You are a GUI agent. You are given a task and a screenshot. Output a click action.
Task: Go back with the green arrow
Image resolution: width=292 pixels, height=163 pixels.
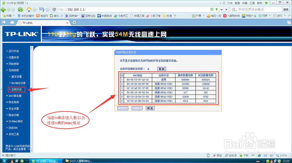tap(3, 10)
